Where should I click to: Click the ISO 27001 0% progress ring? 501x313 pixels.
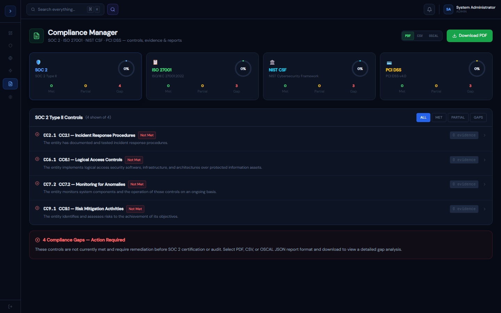pyautogui.click(x=243, y=69)
